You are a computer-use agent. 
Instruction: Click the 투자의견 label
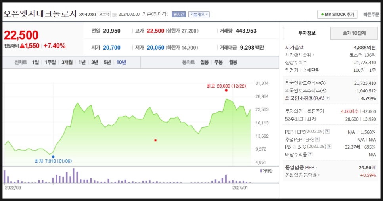click(294, 111)
